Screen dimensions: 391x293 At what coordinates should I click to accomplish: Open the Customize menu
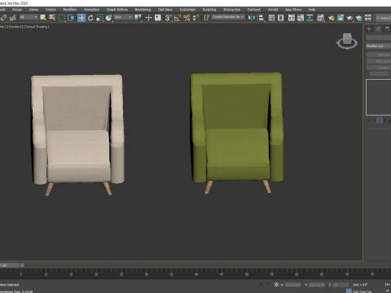[187, 10]
